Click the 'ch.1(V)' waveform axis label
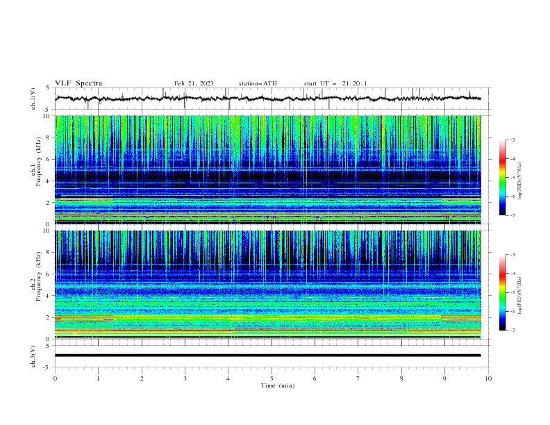This screenshot has height=425, width=550. [33, 99]
